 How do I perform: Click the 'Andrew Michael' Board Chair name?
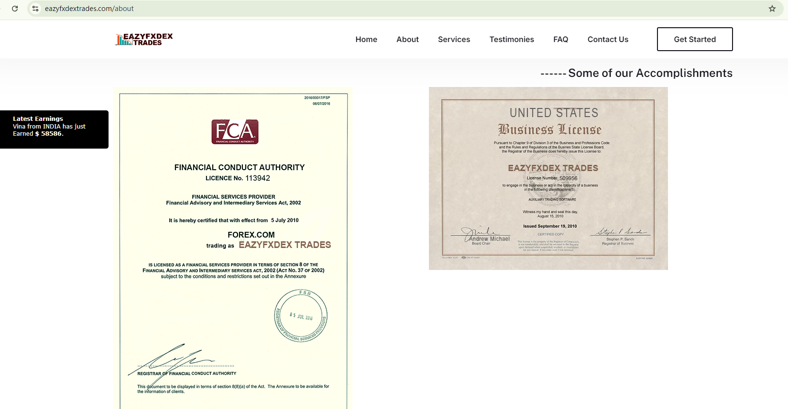pyautogui.click(x=489, y=239)
